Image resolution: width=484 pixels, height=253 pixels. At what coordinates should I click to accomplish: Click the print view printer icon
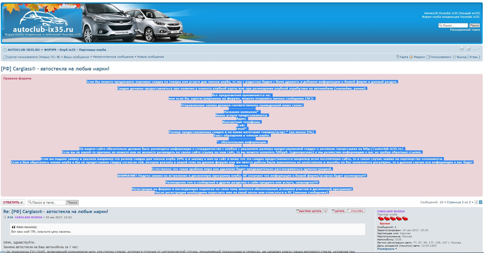click(461, 49)
